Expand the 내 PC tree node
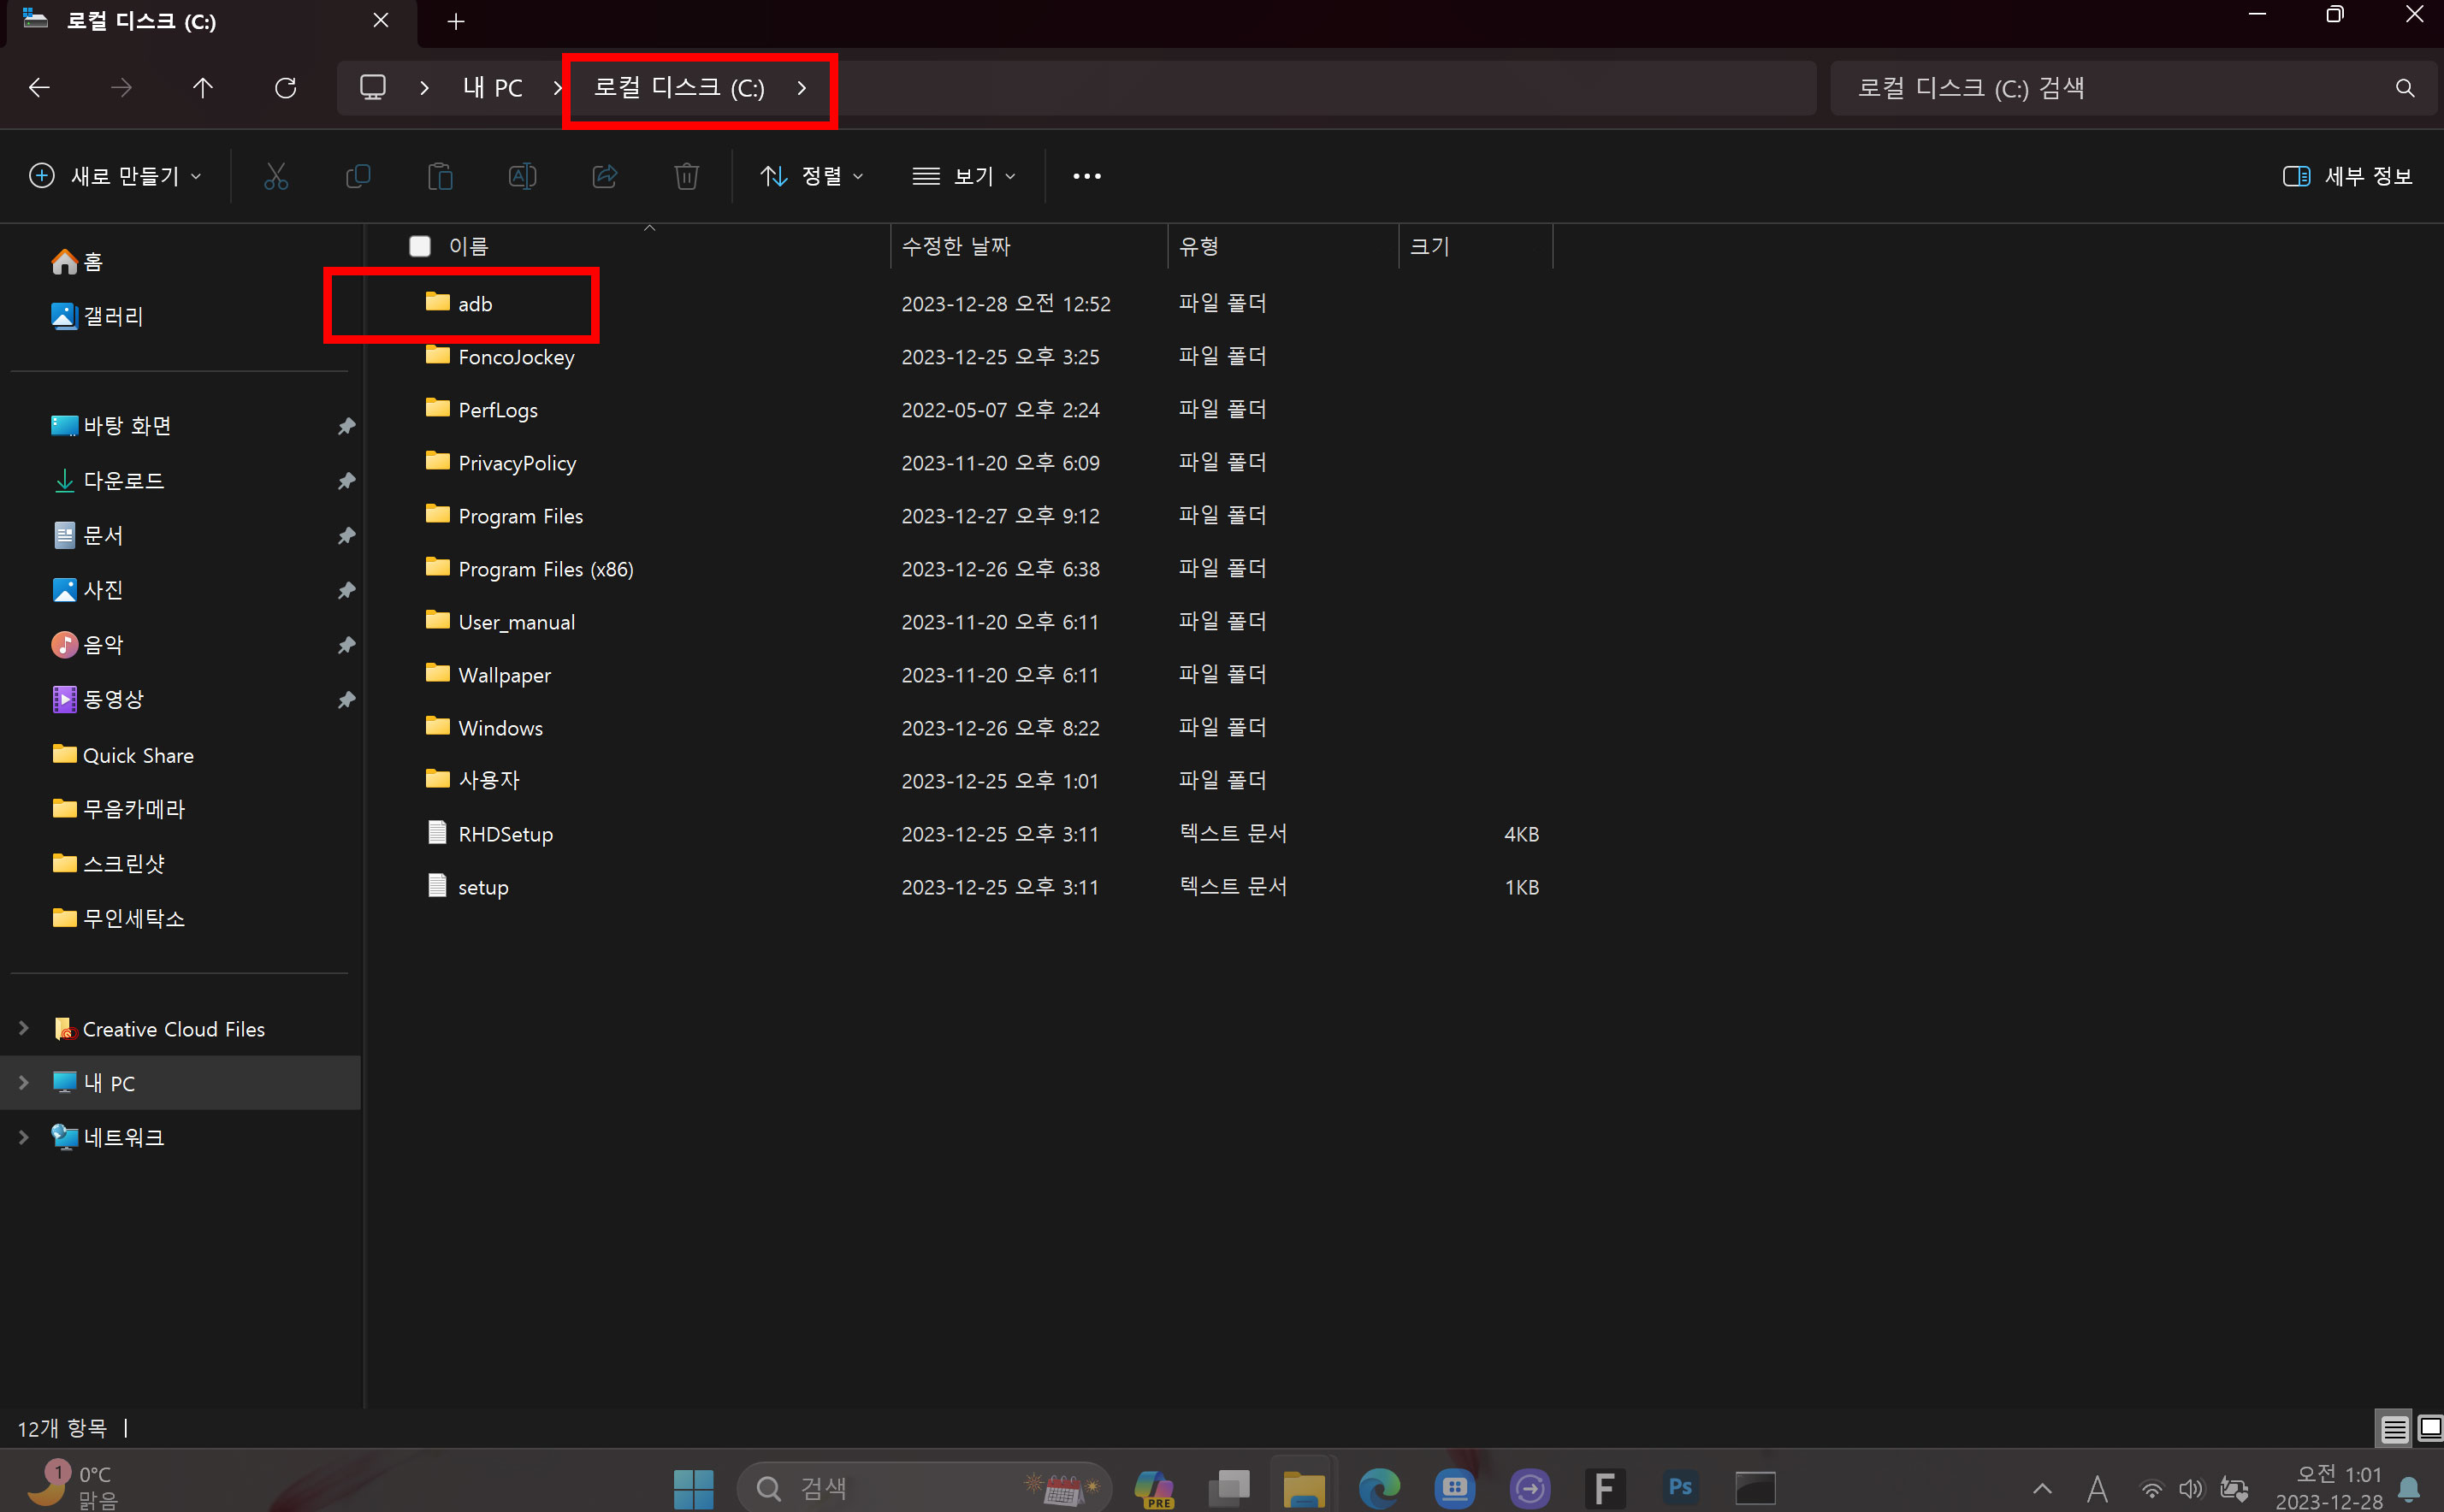Screen dimensions: 2444x1512 click(x=24, y=1082)
